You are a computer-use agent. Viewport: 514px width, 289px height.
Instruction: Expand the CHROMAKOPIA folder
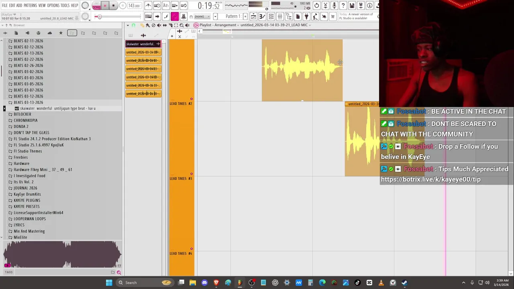tap(25, 120)
